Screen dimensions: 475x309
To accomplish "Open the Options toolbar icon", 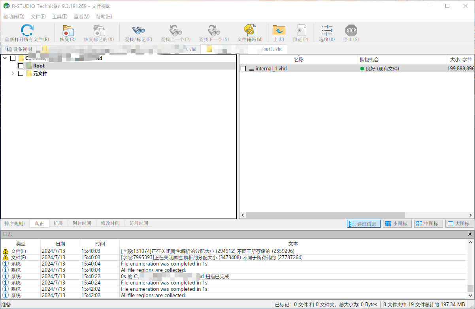I will [327, 30].
